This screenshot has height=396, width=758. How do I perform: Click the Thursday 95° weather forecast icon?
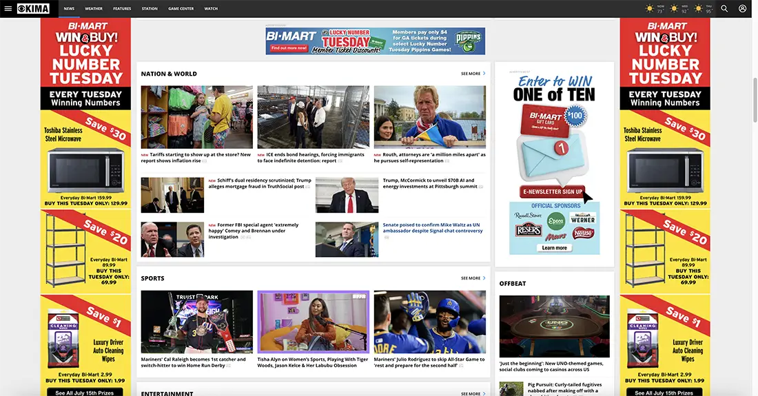tap(698, 9)
